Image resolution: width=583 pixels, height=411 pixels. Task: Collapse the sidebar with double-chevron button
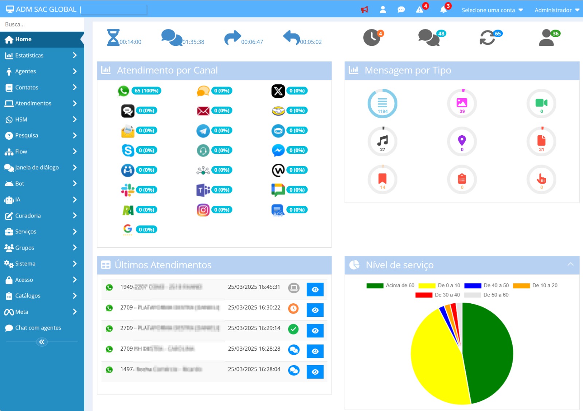42,342
